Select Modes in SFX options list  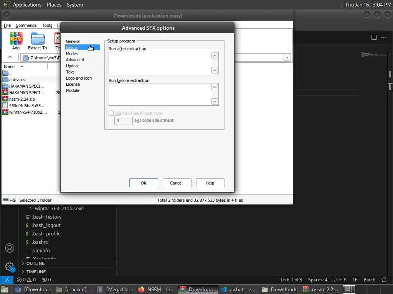[x=72, y=54]
